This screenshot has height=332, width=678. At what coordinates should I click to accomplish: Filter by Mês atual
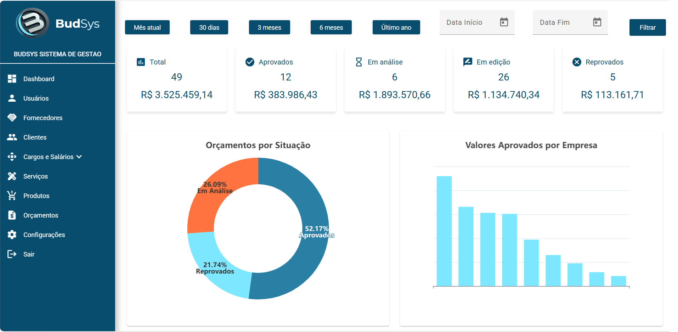tap(147, 27)
